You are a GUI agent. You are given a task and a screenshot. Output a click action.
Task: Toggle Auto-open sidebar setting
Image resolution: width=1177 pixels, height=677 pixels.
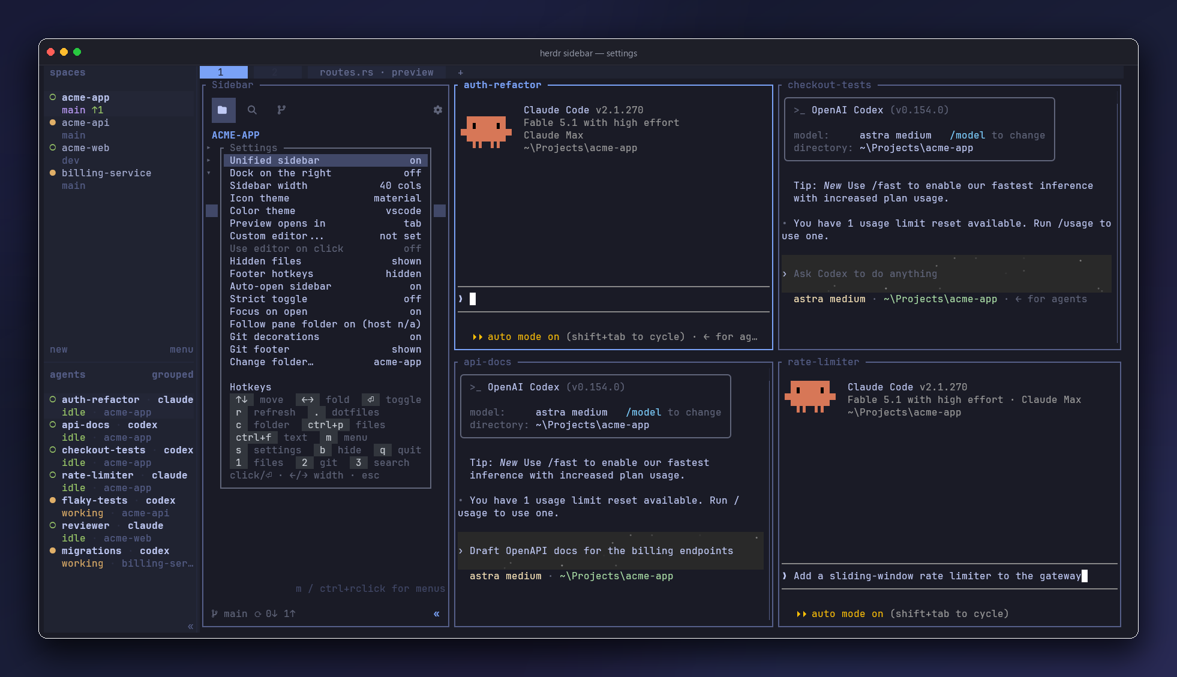click(x=325, y=286)
